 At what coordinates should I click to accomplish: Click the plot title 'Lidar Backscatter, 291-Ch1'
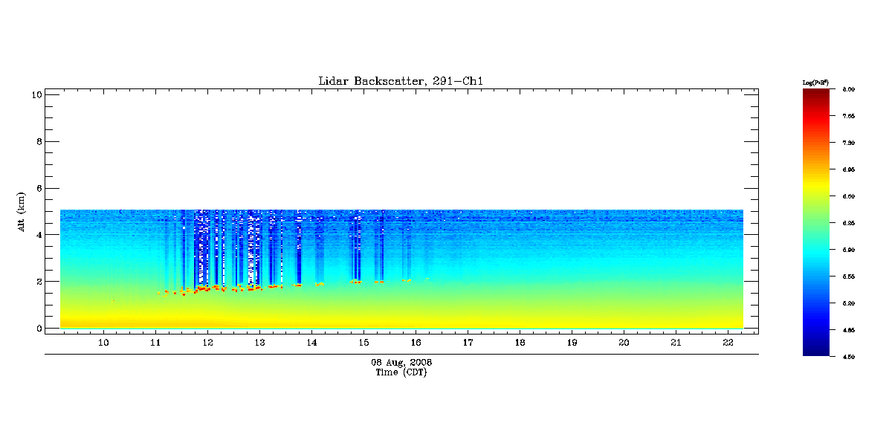coord(401,81)
